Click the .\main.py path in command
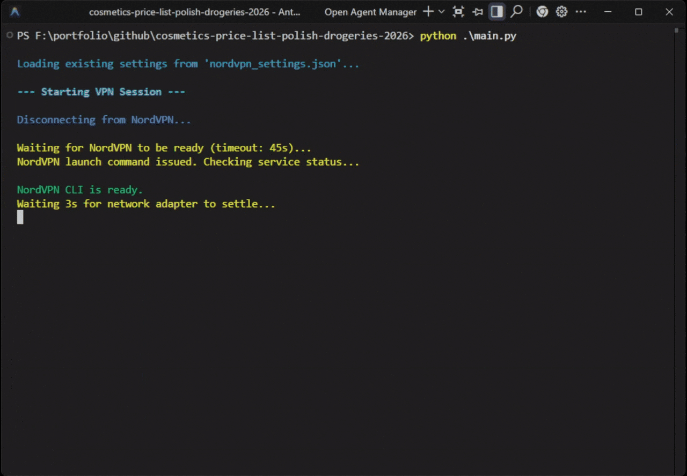Screen dimensions: 687x476 click(489, 36)
